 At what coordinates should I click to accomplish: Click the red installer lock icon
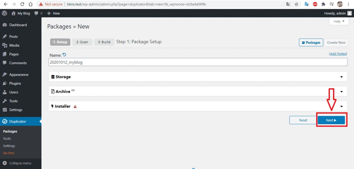[75, 106]
